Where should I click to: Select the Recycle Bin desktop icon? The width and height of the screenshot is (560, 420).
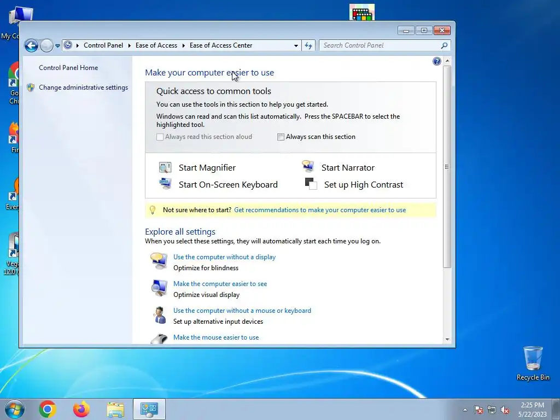click(x=533, y=364)
